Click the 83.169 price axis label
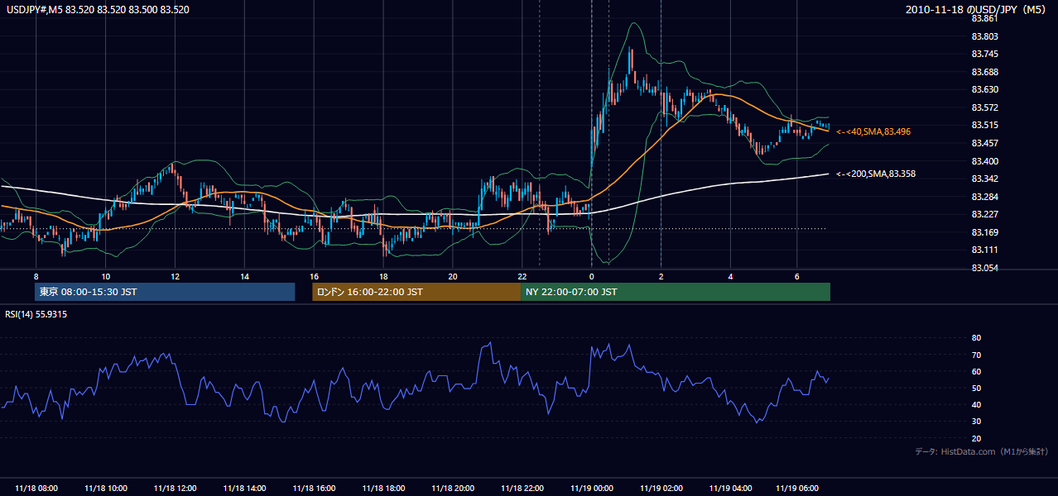The width and height of the screenshot is (1058, 496). [x=985, y=232]
